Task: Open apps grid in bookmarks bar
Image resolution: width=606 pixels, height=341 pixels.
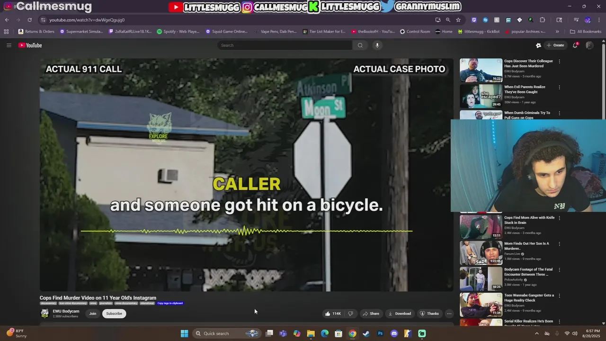Action: [6, 32]
